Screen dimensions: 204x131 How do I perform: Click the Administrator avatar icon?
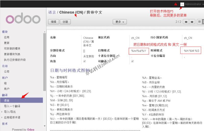click(x=182, y=4)
